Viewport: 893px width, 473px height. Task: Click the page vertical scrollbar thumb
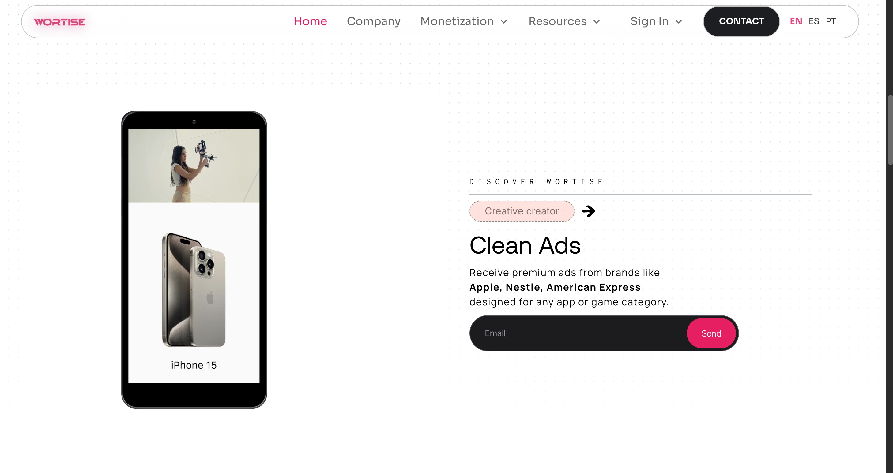click(x=890, y=130)
